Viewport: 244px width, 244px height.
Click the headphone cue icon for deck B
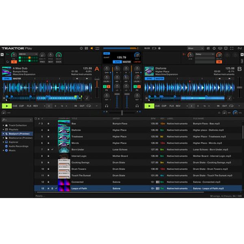[x=137, y=106]
